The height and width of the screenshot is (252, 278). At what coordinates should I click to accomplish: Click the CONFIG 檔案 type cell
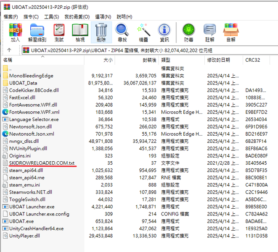click(175, 214)
